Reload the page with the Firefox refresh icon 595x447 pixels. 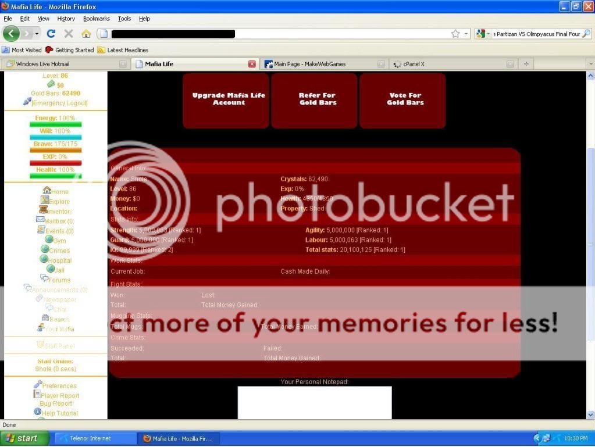coord(51,34)
